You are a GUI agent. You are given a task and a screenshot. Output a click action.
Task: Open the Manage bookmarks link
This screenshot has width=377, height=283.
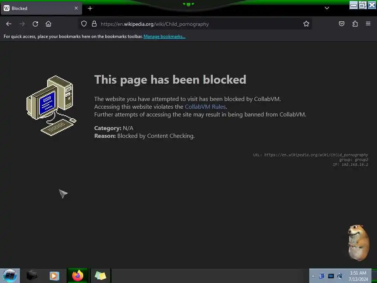point(165,36)
